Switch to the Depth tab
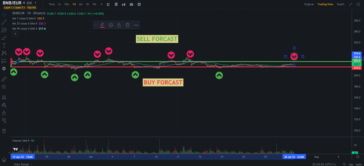 click(340, 4)
